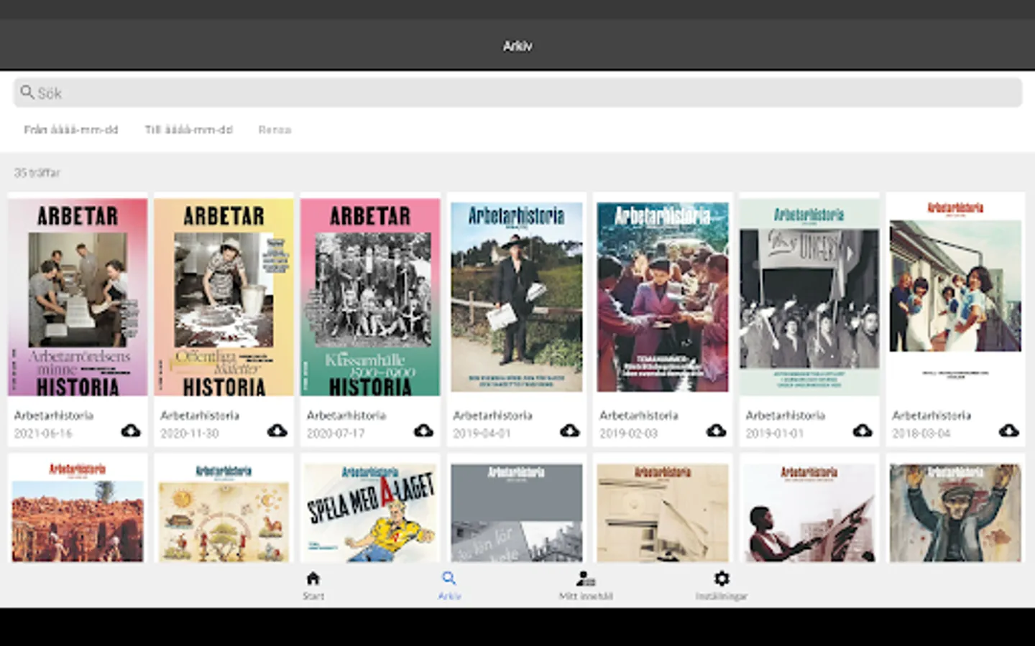Open the 2021-06-16 issue cover
This screenshot has width=1035, height=646.
pyautogui.click(x=78, y=297)
